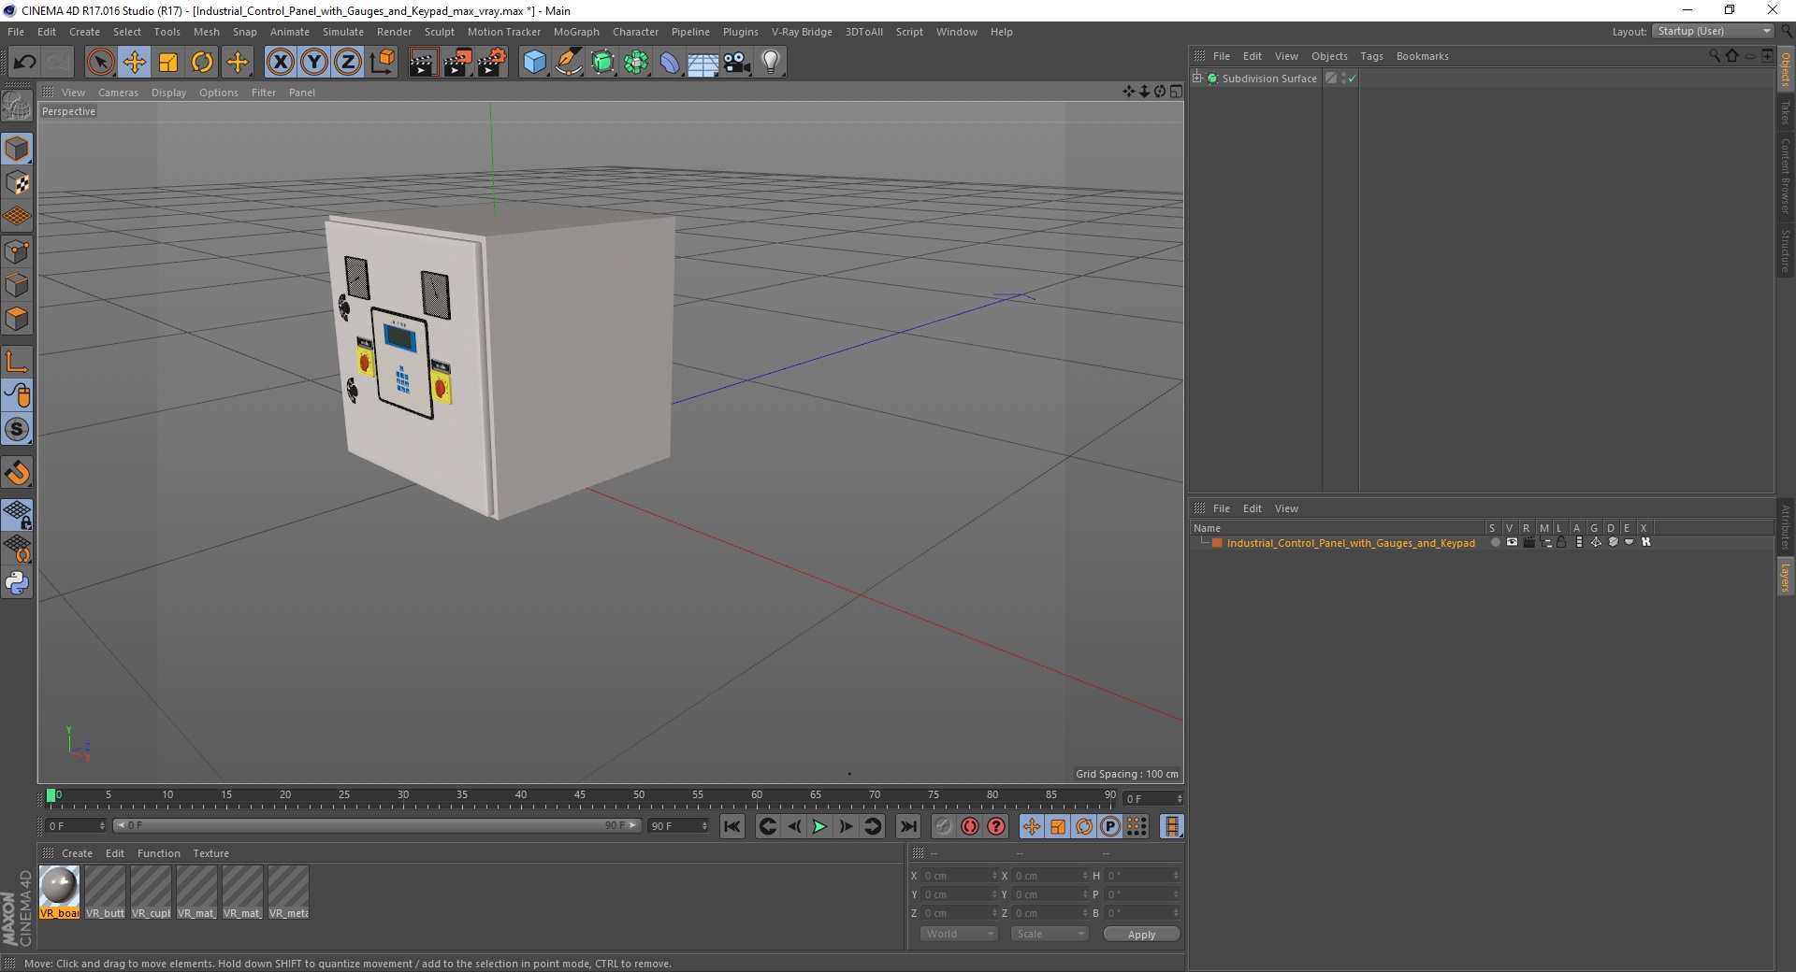Image resolution: width=1796 pixels, height=972 pixels.
Task: Click the timeline range slider bar
Action: 376,825
